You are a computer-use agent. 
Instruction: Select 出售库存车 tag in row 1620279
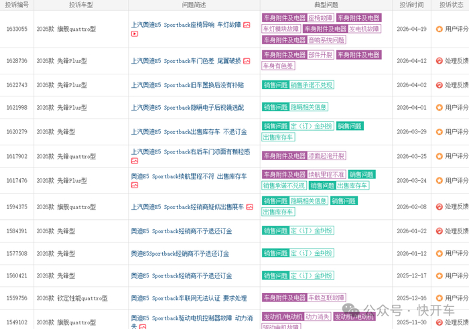[279, 137]
